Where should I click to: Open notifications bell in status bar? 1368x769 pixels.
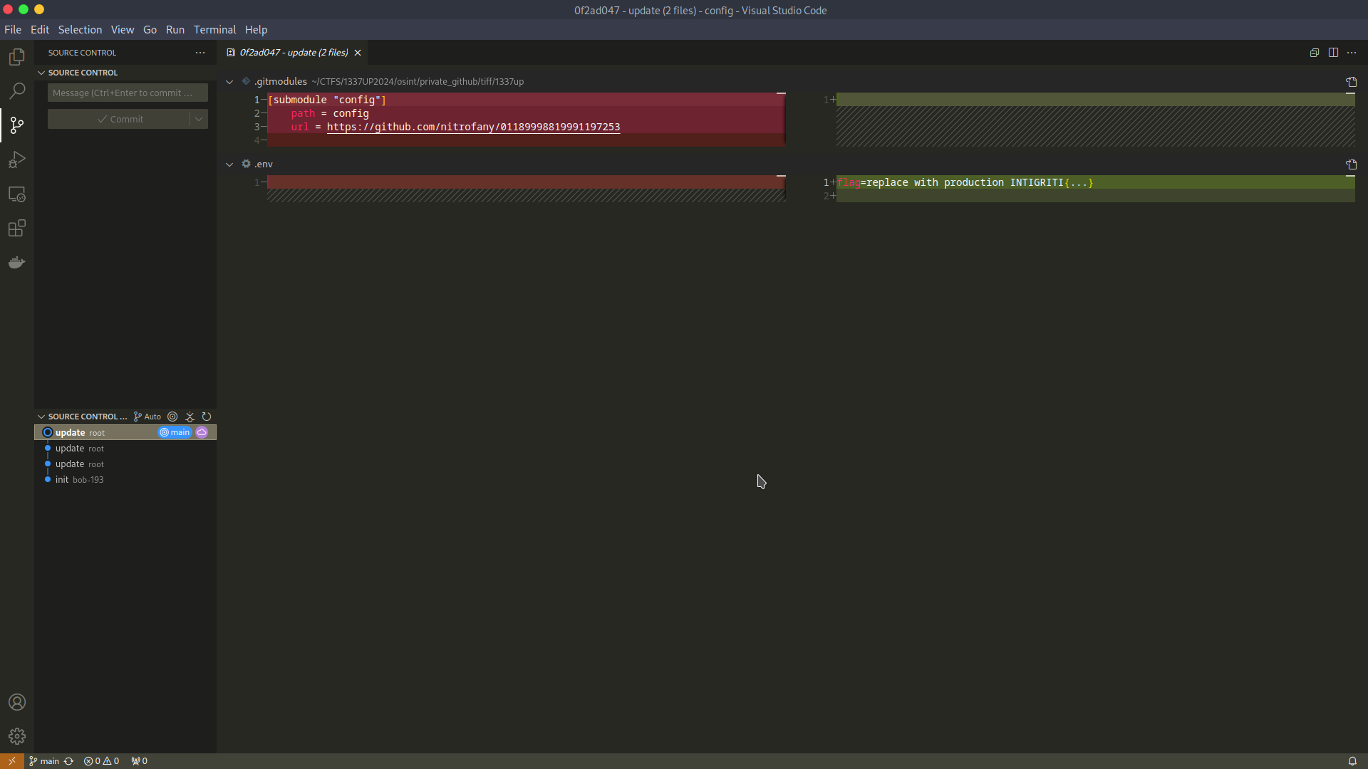tap(1352, 761)
